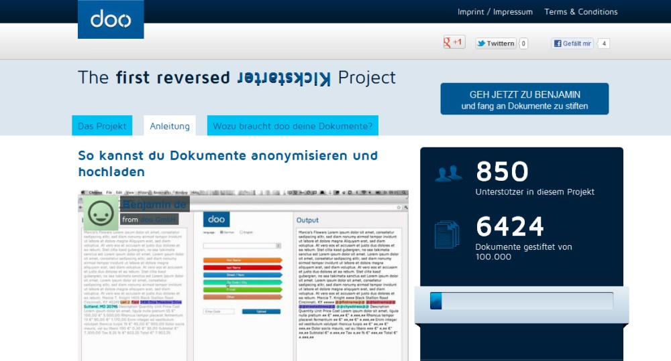Select the German language radio in video
The image size is (671, 361).
pos(221,232)
